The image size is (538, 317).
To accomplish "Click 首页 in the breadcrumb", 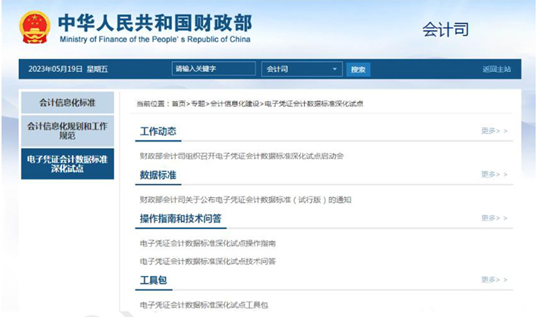I will [x=178, y=103].
